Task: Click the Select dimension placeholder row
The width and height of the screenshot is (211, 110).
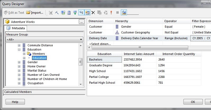Action: tap(100, 44)
